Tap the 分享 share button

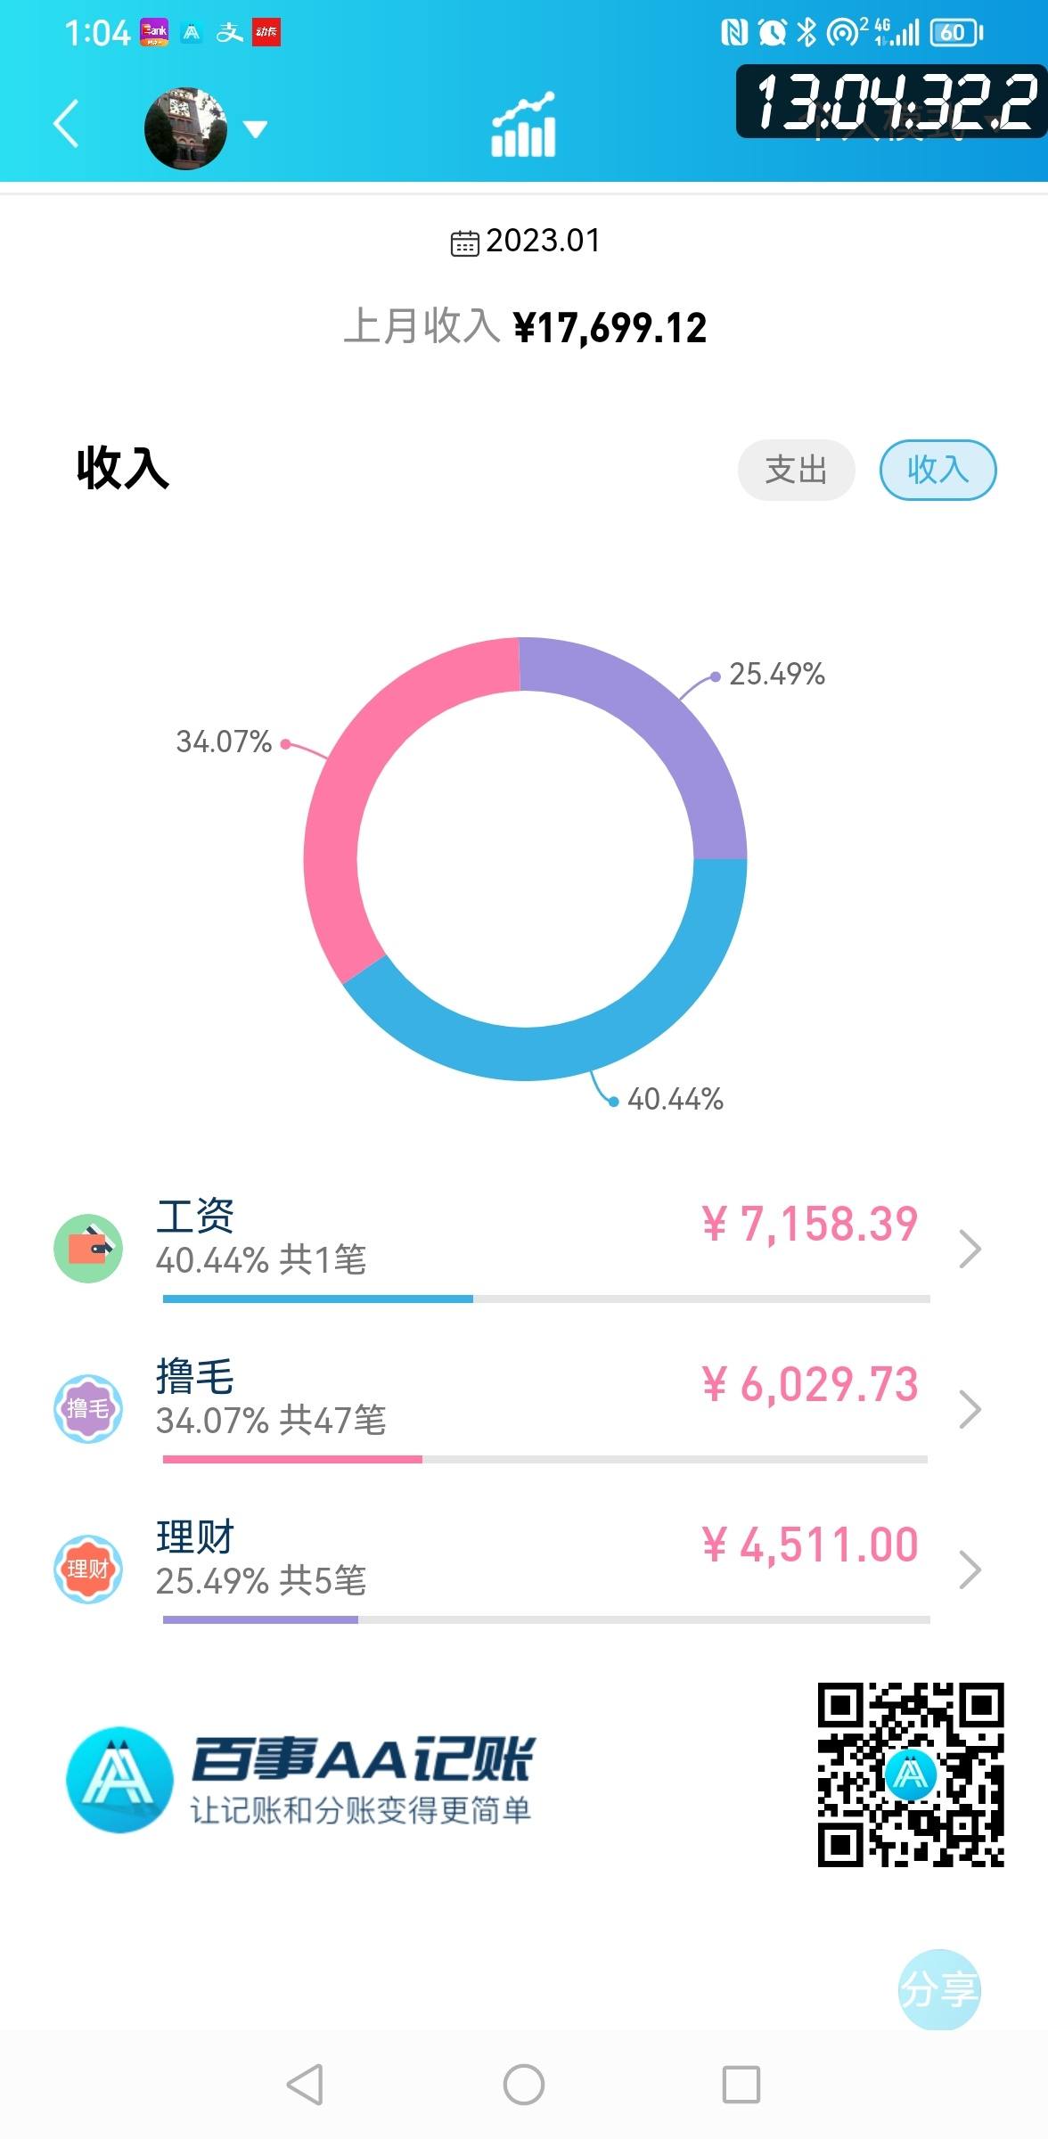point(938,1989)
